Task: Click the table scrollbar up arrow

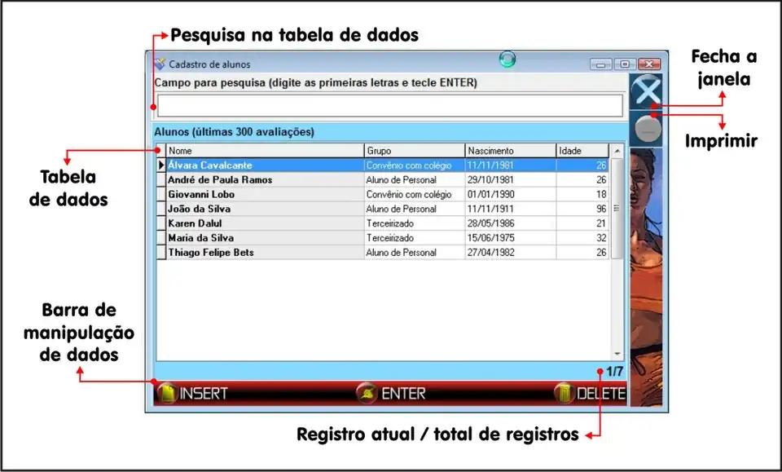Action: 617,151
